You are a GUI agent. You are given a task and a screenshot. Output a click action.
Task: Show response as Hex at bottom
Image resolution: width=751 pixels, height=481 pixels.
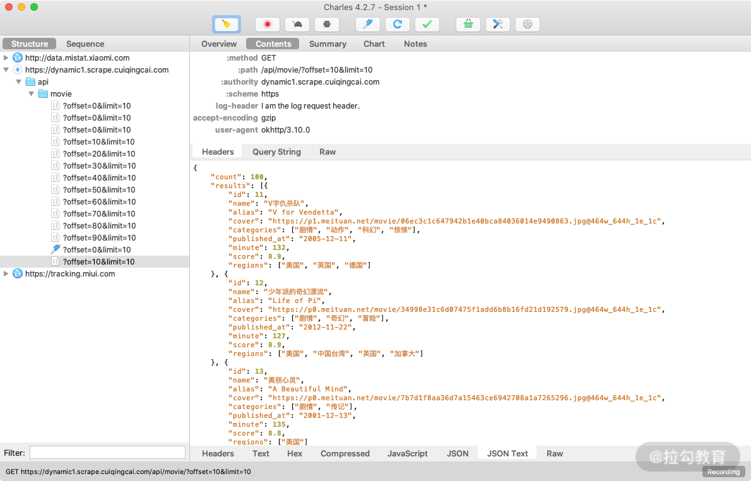pos(295,454)
